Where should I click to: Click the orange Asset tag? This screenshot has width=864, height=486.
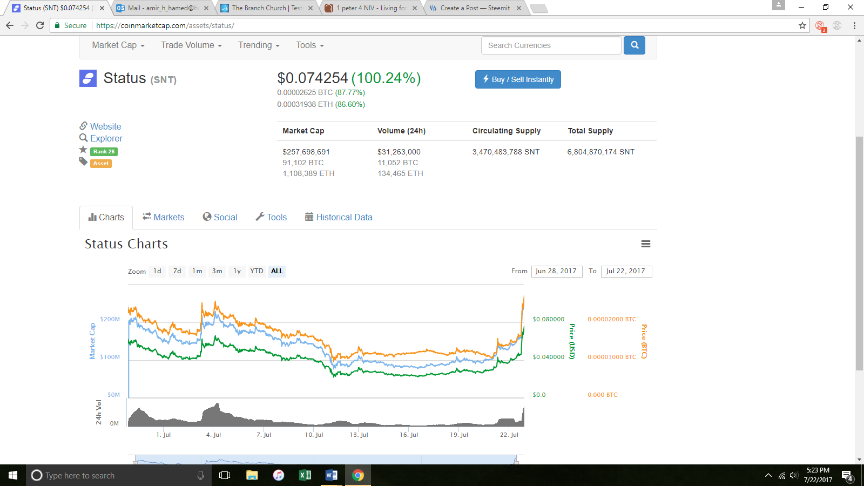coord(101,164)
